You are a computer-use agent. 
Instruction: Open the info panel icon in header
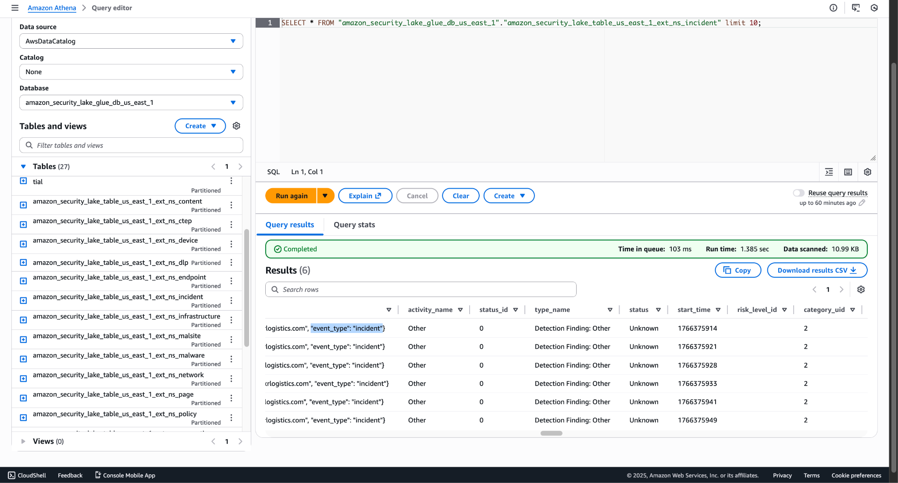tap(834, 8)
